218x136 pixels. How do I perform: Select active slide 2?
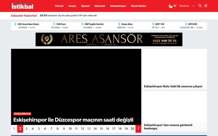[x=20, y=129]
